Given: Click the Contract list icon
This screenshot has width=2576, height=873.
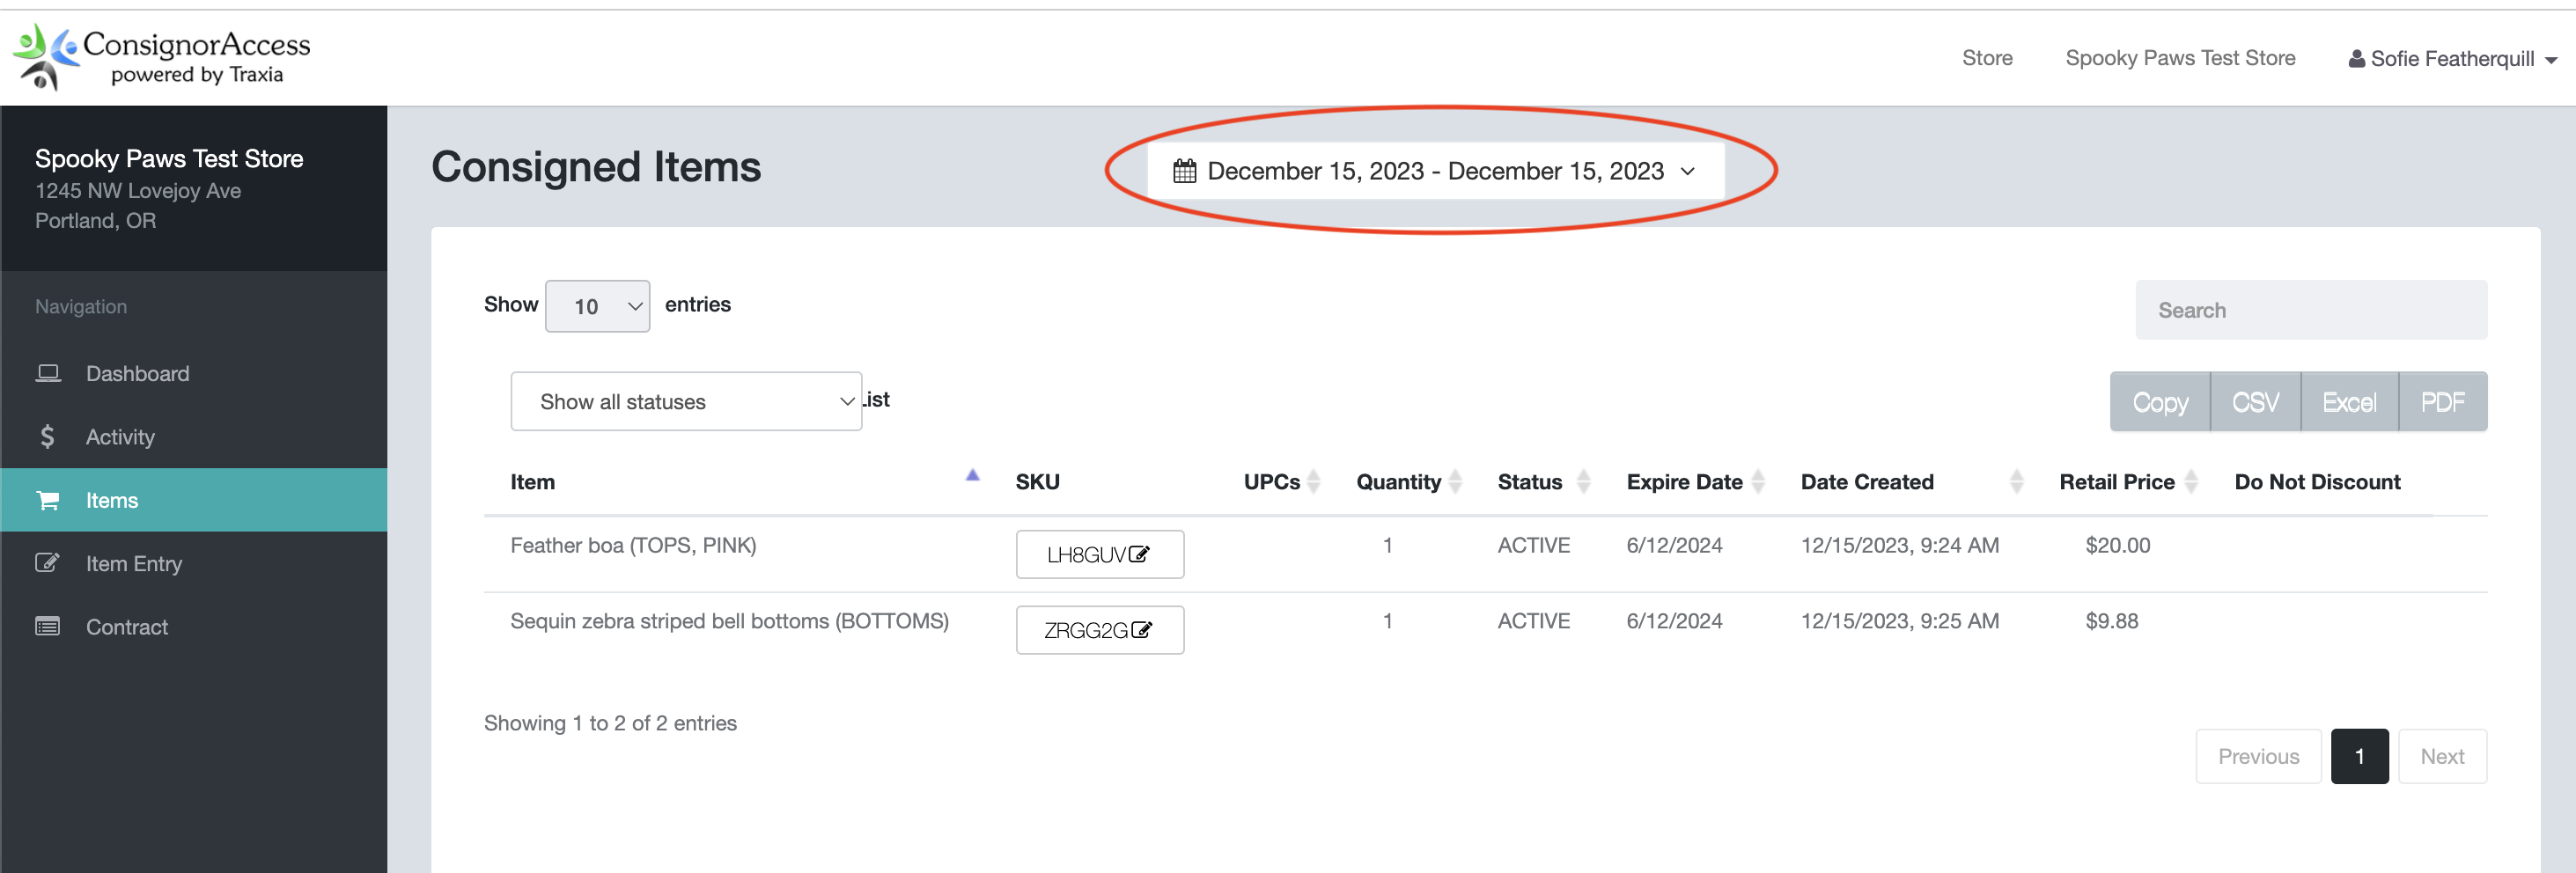Looking at the screenshot, I should [48, 627].
